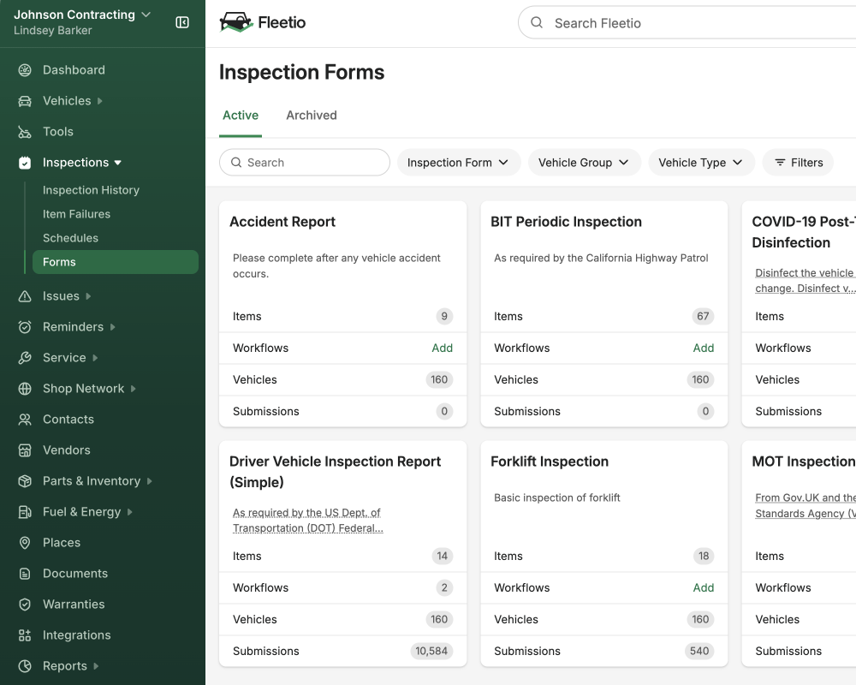Viewport: 856px width, 685px height.
Task: Click the 9 items badge on Accident Report
Action: [444, 316]
